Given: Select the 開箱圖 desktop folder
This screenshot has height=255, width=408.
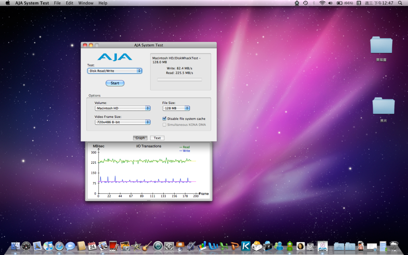Looking at the screenshot, I should click(x=381, y=49).
